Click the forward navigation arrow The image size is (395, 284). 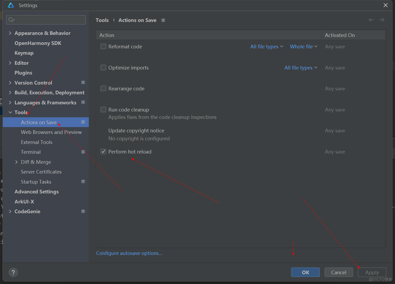382,20
